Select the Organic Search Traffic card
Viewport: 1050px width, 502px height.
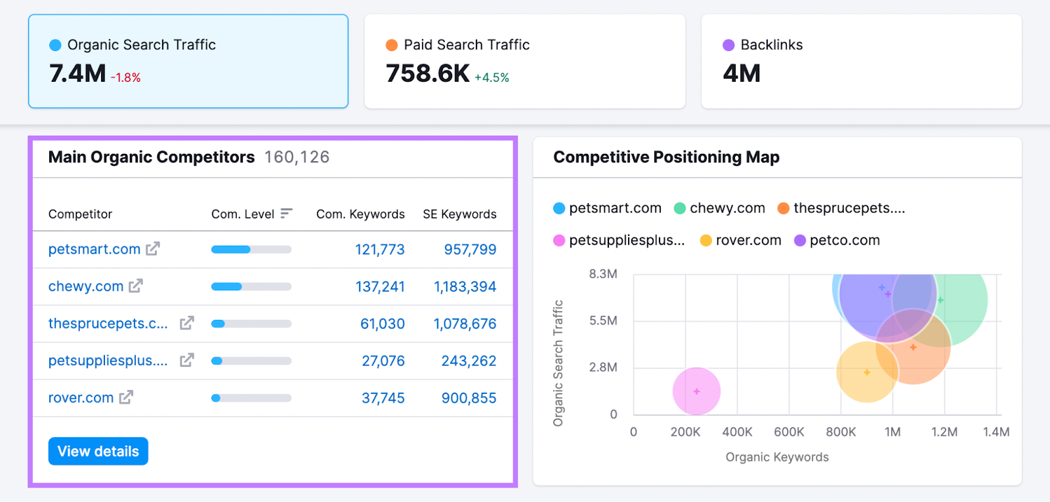pos(188,62)
